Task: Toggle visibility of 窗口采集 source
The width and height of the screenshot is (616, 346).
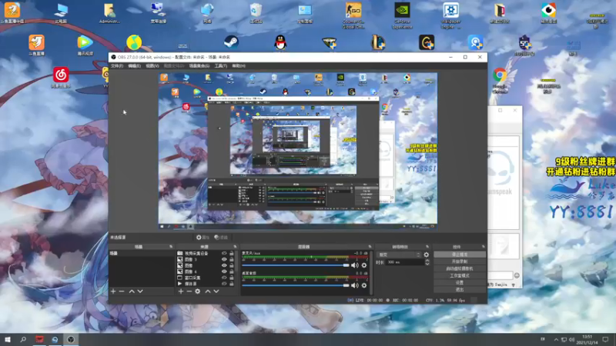Action: [224, 278]
